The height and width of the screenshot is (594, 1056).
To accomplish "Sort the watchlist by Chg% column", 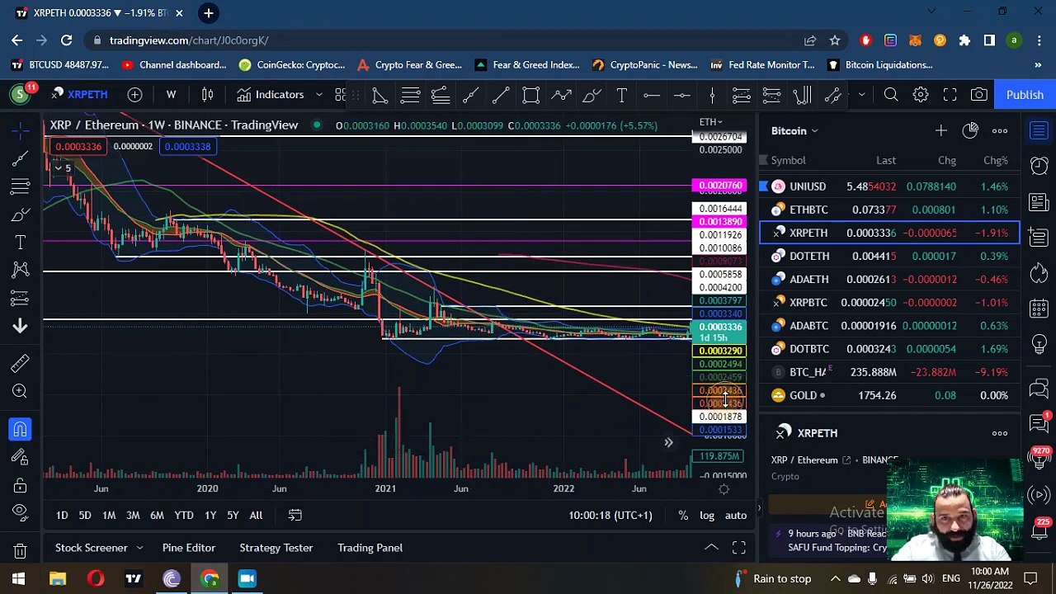I will tap(995, 160).
